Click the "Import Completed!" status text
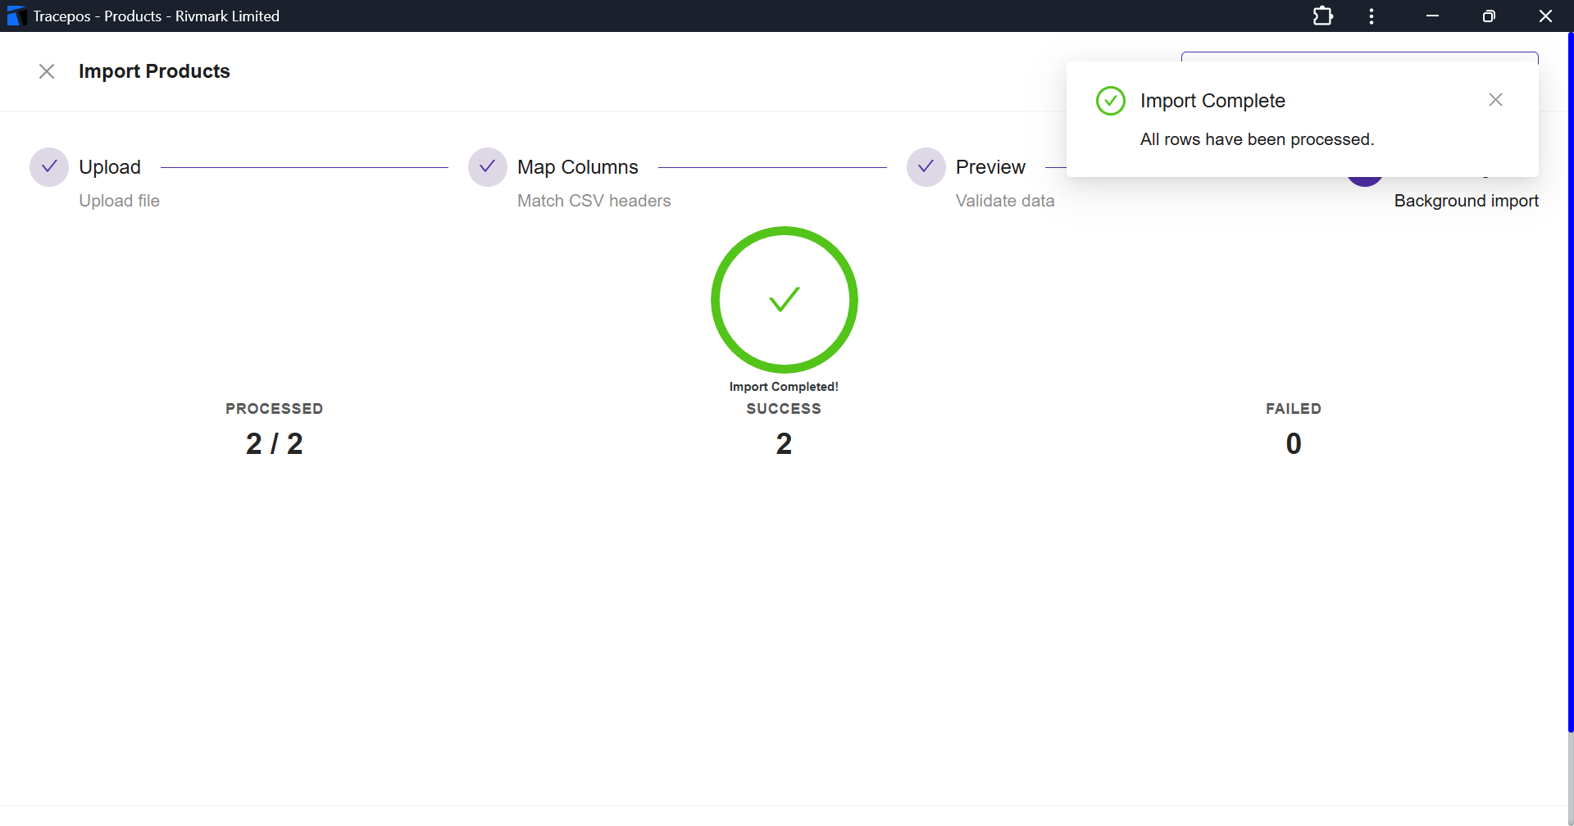Screen dimensions: 1574x826 coord(784,387)
